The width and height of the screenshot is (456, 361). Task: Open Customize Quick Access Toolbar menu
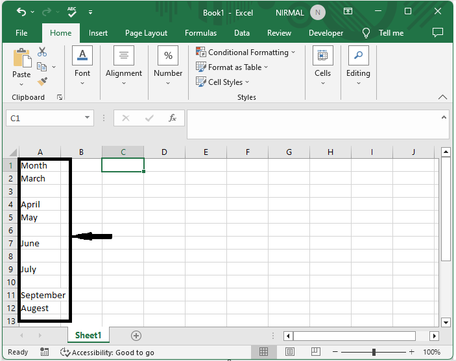[x=90, y=12]
